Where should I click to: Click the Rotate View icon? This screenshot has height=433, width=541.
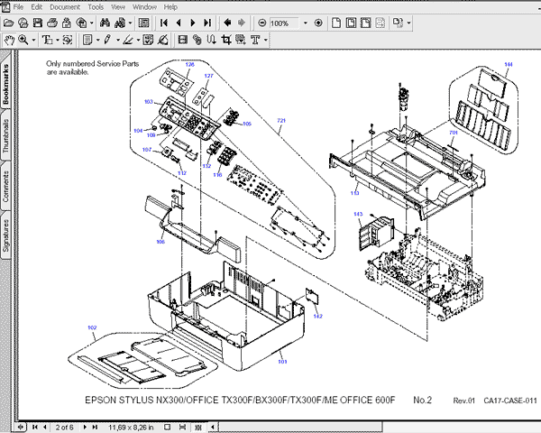398,23
